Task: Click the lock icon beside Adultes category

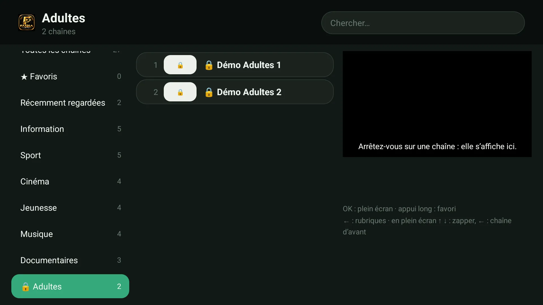Action: pyautogui.click(x=25, y=286)
